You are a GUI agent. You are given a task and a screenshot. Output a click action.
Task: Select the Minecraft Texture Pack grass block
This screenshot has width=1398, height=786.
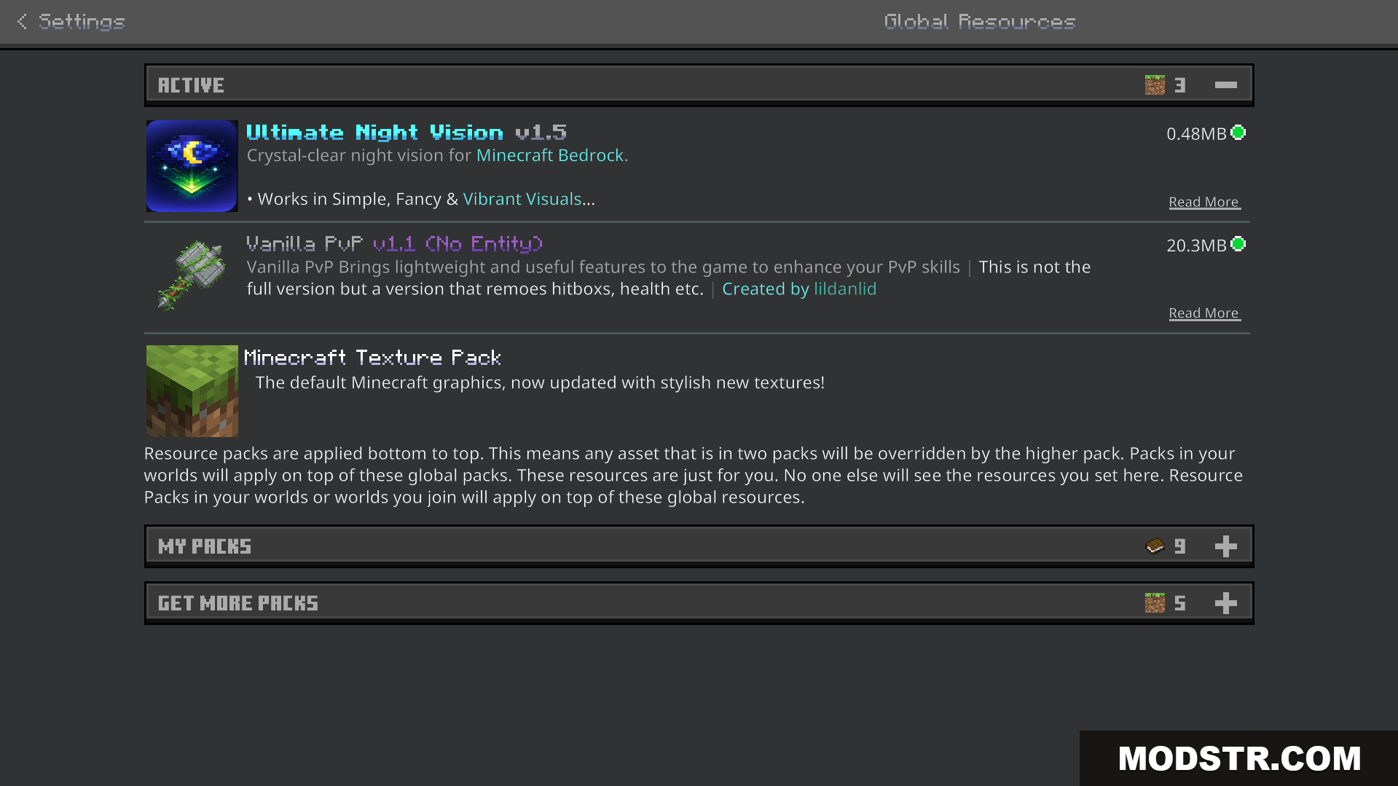[192, 390]
